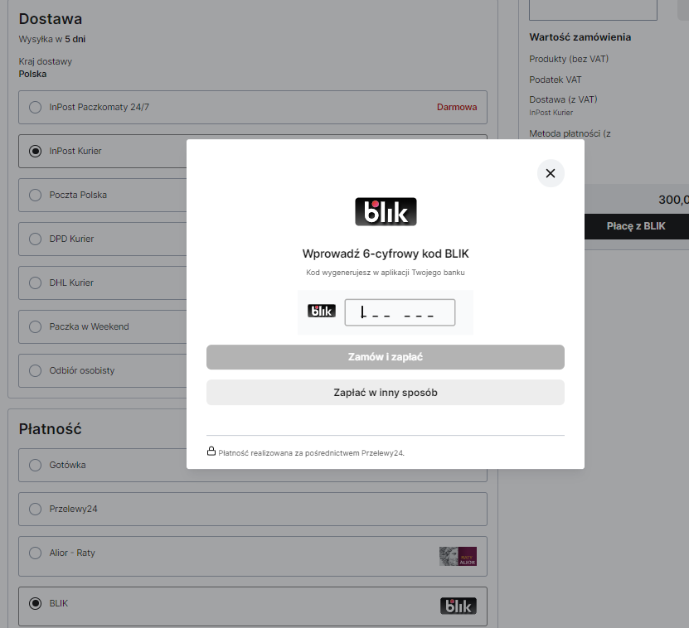Click the padlock icon by Przelewy24 note
This screenshot has height=628, width=689.
click(211, 451)
